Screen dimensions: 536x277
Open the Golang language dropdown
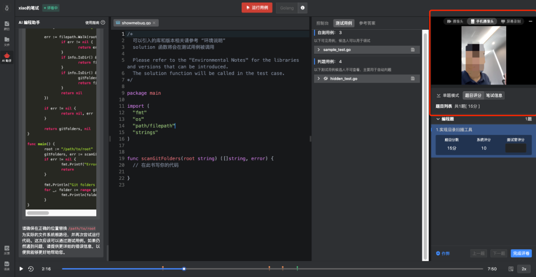pyautogui.click(x=287, y=8)
